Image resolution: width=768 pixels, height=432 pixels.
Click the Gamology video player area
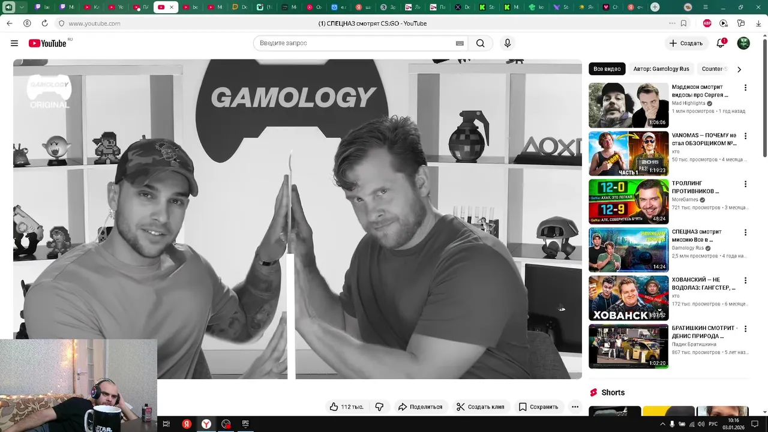298,219
